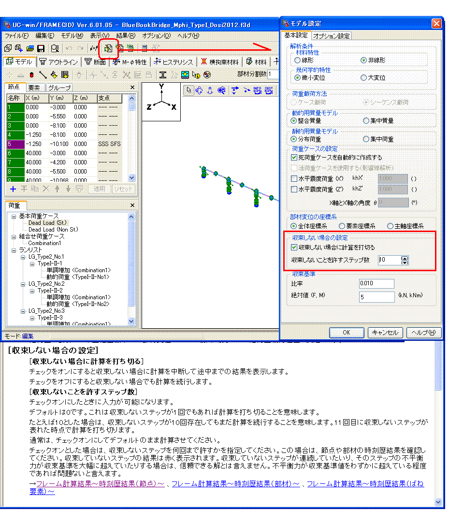This screenshot has width=449, height=510.
Task: Increment the 収束しないことを許すステップ数 spinner
Action: tap(405, 258)
